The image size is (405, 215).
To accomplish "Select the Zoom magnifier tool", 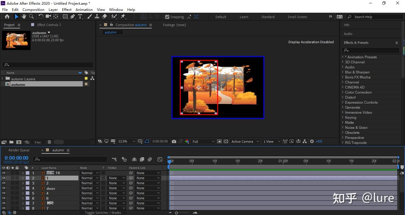I will [31, 17].
